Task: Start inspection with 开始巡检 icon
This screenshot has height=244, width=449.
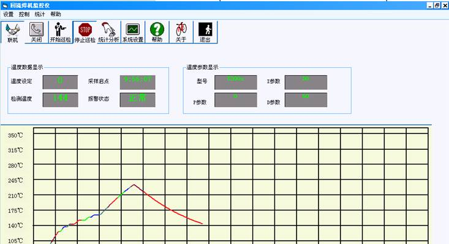Action: pyautogui.click(x=61, y=32)
